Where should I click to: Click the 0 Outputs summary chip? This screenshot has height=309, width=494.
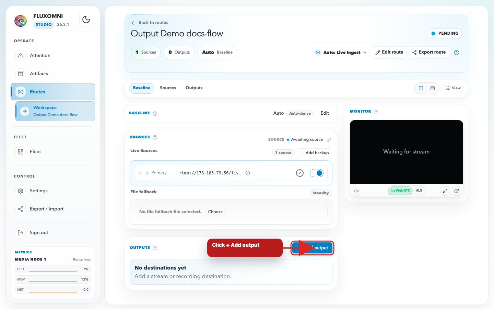tap(179, 53)
